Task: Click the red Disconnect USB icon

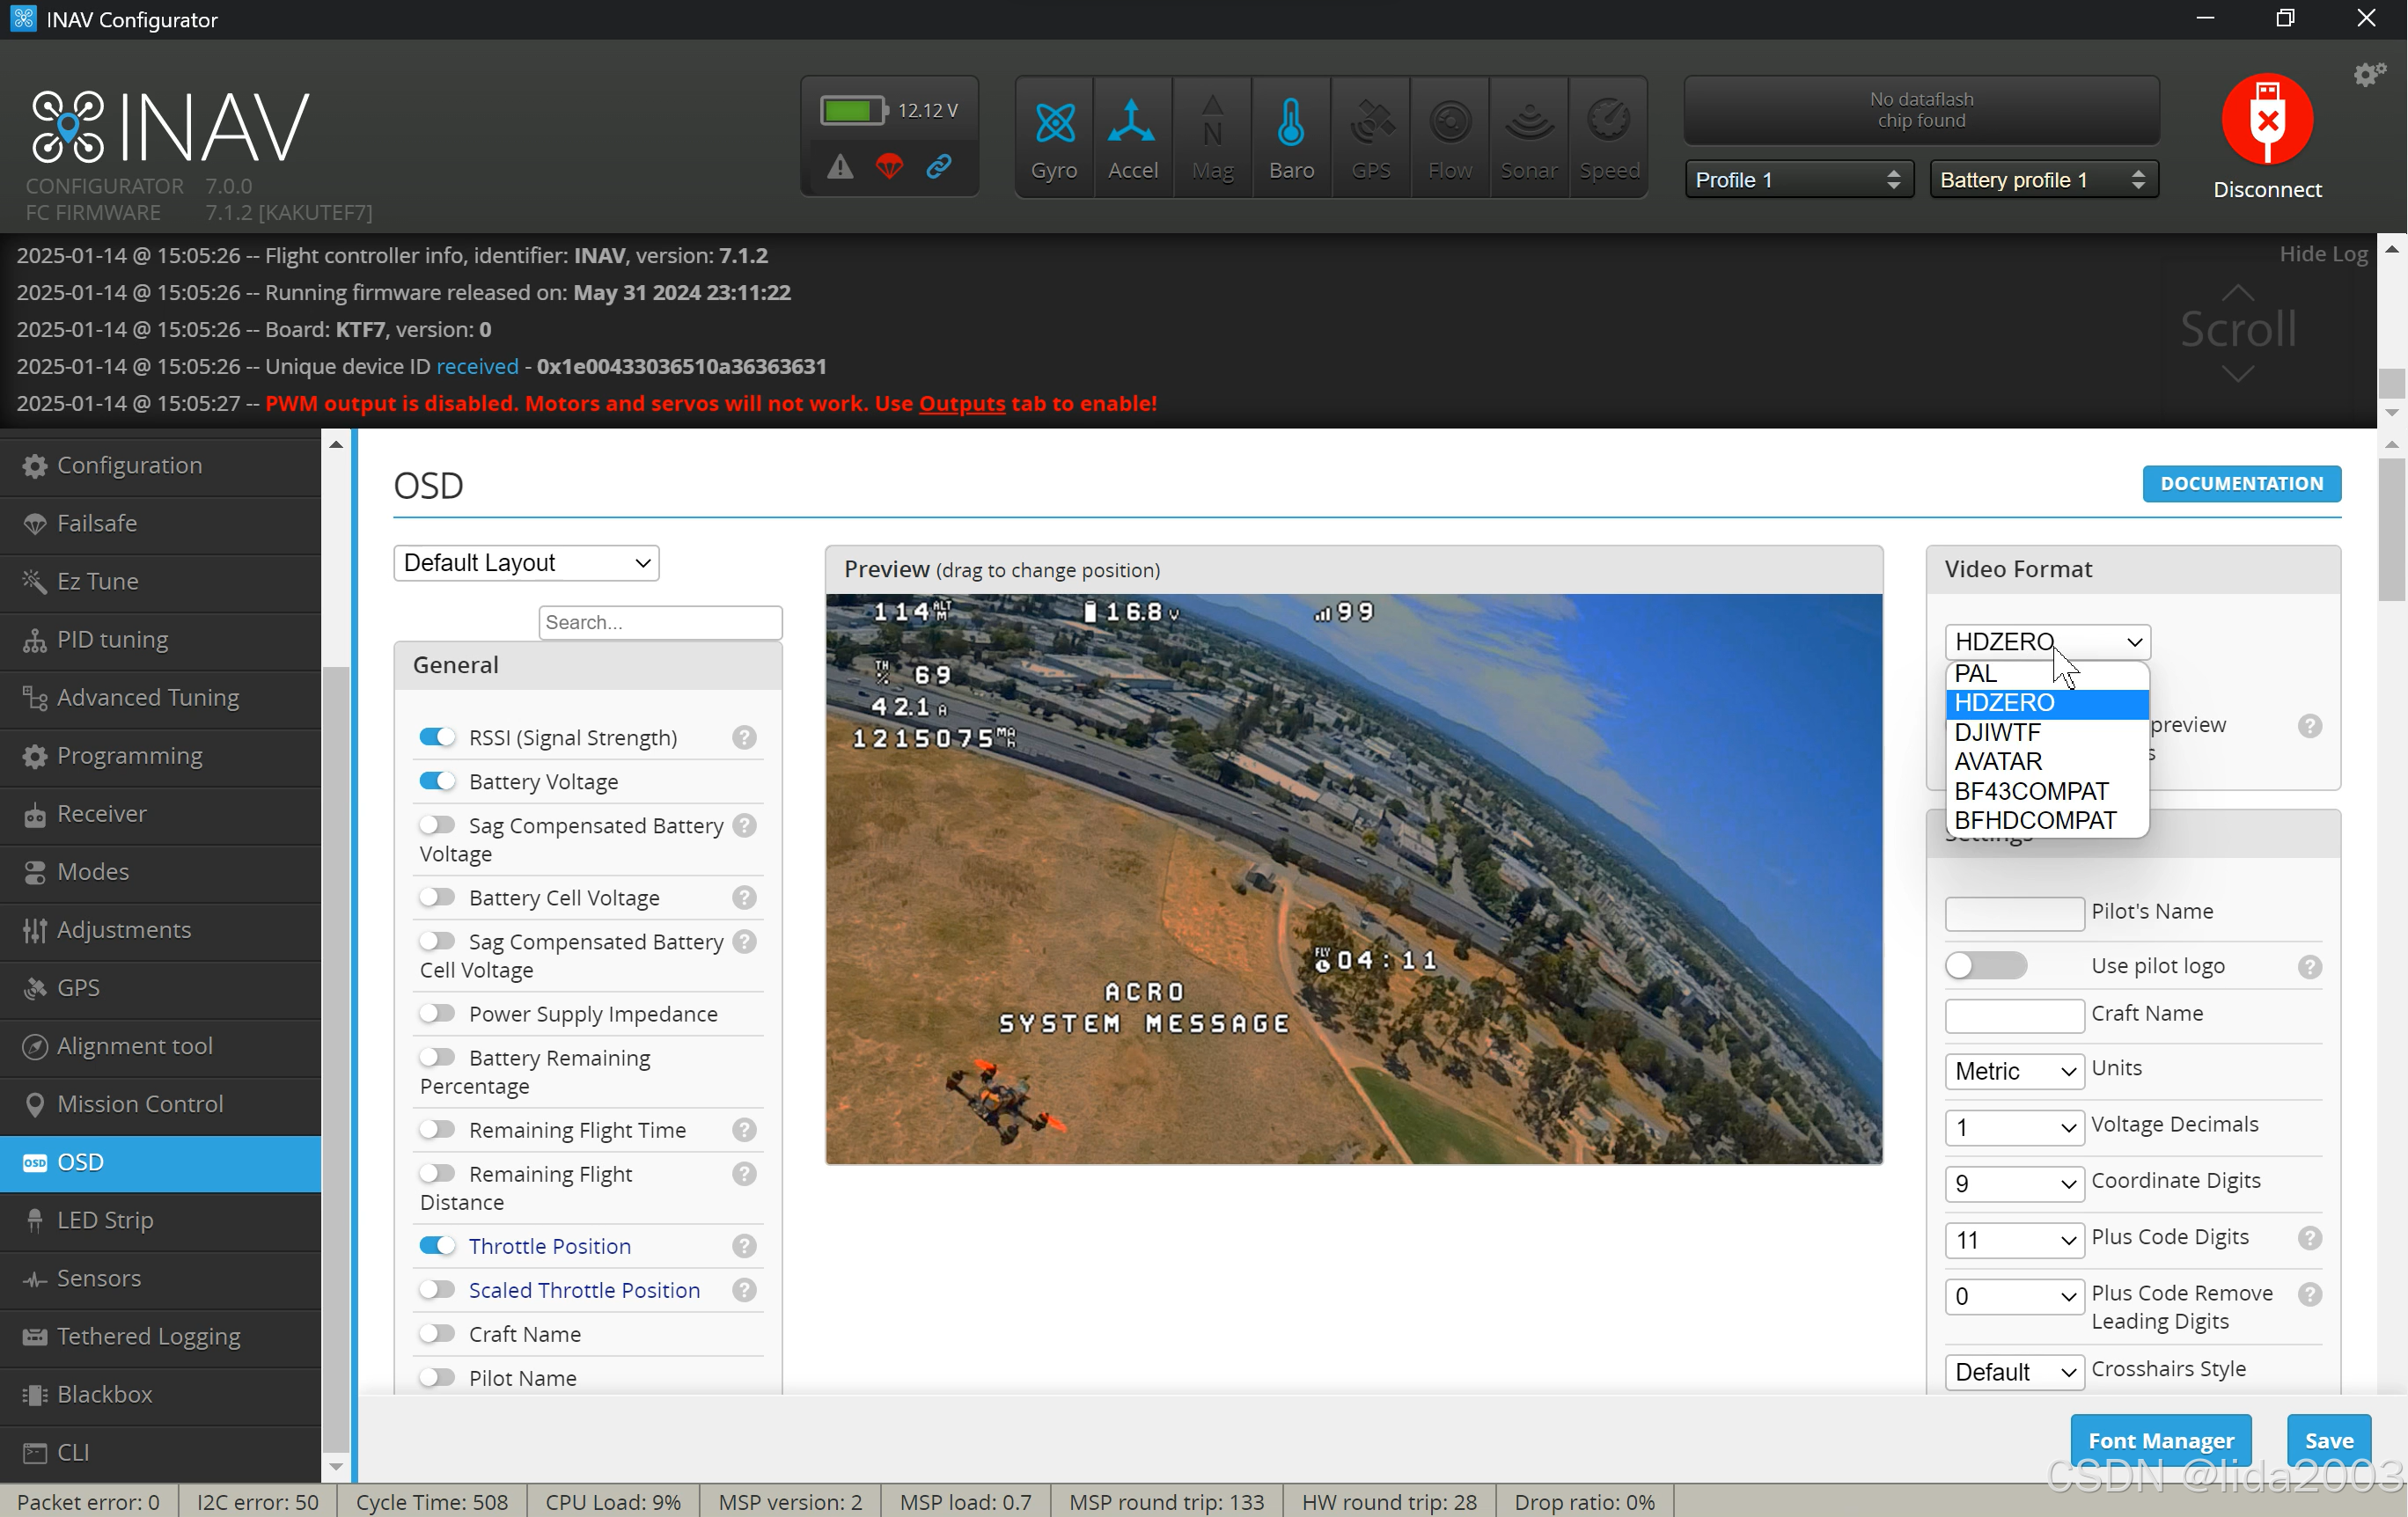Action: tap(2266, 120)
